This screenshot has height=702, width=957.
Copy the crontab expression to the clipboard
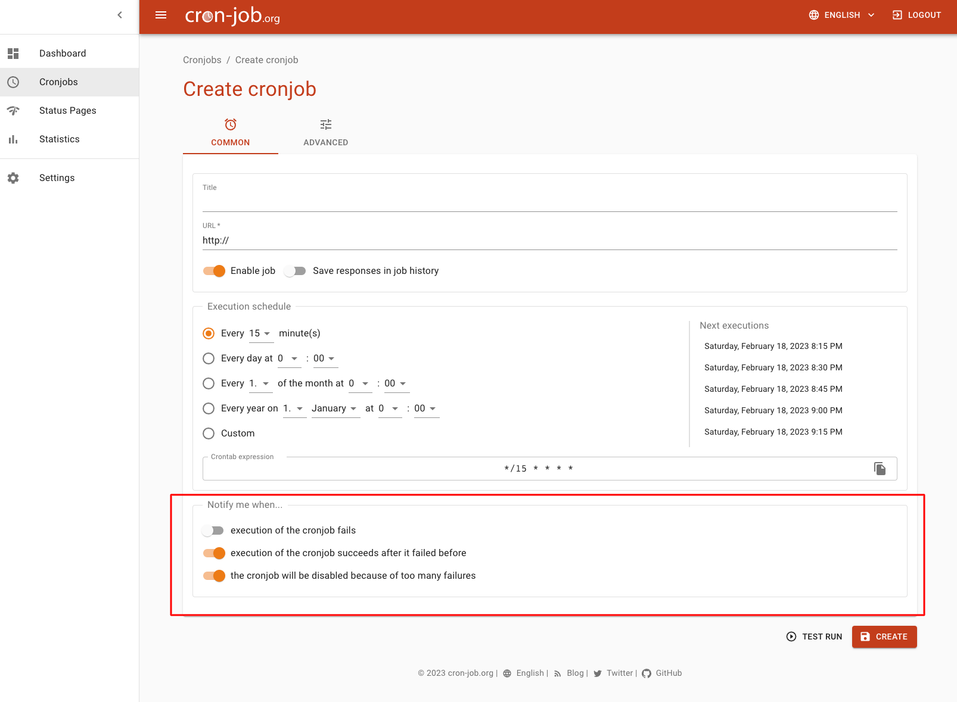pos(880,469)
